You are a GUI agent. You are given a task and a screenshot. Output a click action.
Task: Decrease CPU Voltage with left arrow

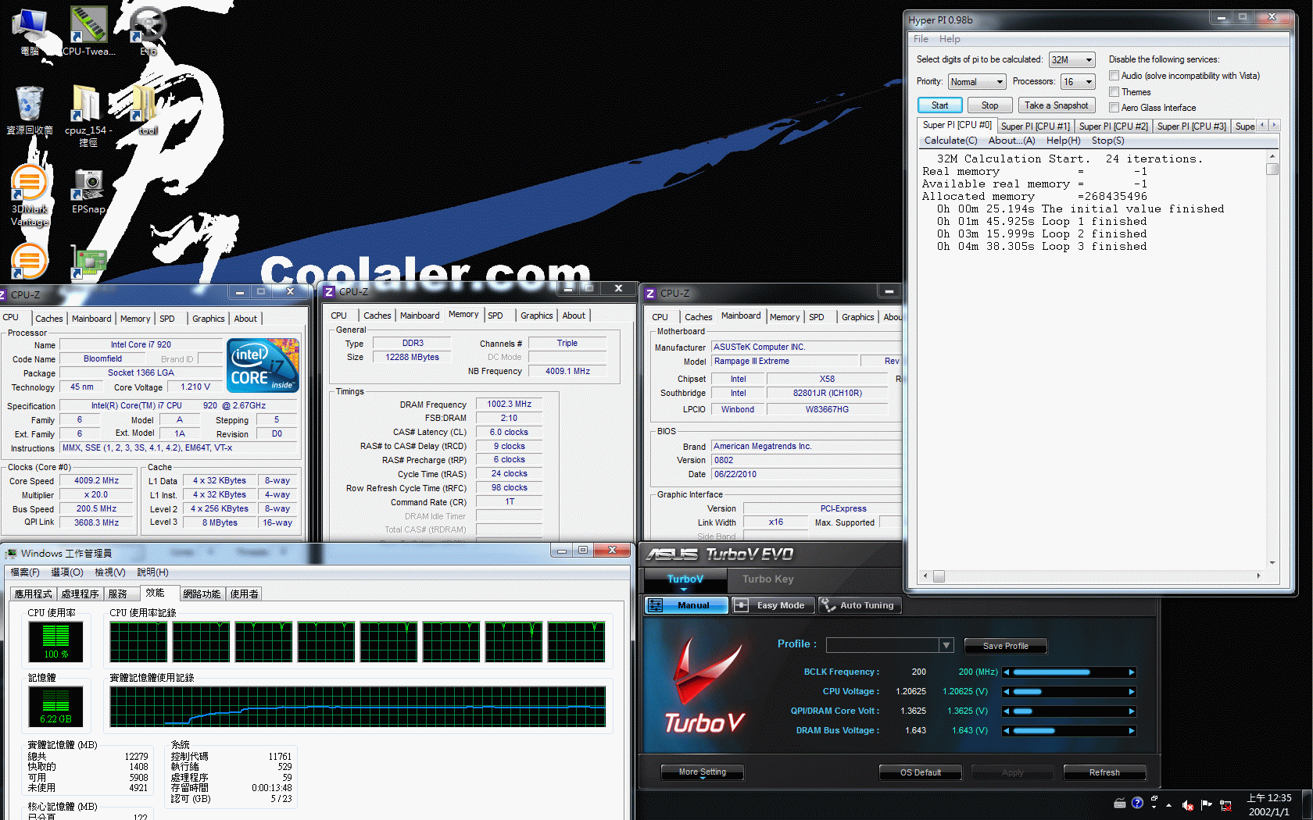pos(1007,692)
